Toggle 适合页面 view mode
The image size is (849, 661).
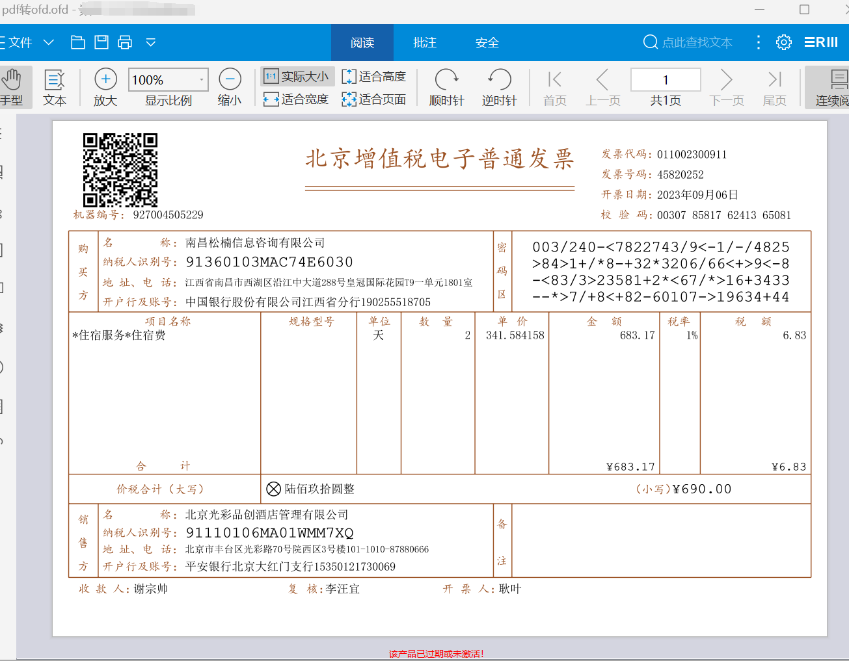click(374, 99)
